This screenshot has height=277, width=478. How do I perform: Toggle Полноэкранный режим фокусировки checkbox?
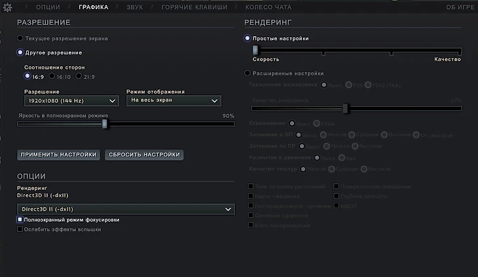(x=20, y=220)
